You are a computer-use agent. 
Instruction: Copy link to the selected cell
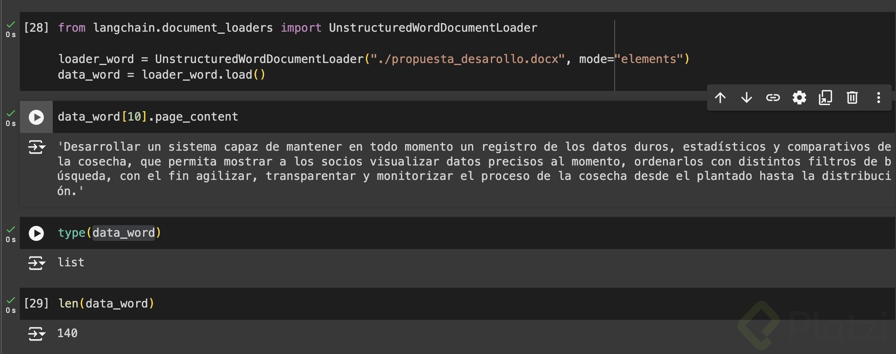(x=773, y=98)
